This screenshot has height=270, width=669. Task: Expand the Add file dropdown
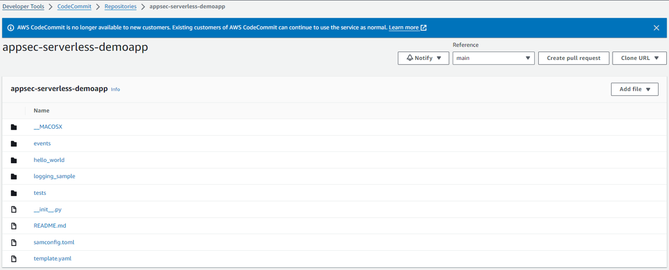(x=635, y=89)
